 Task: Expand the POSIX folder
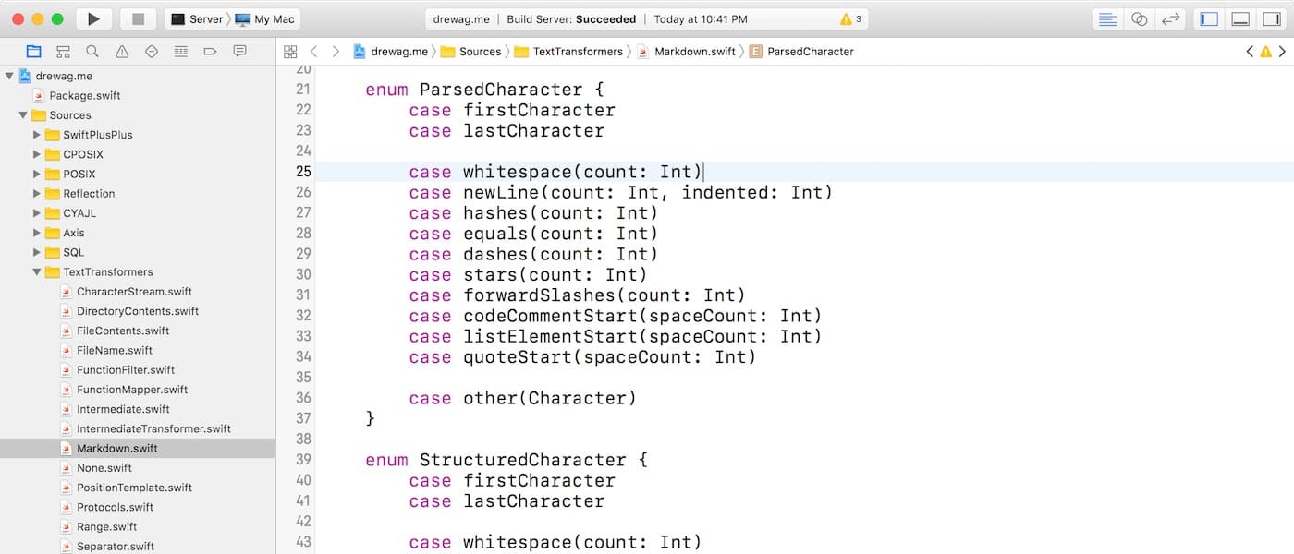coord(37,174)
